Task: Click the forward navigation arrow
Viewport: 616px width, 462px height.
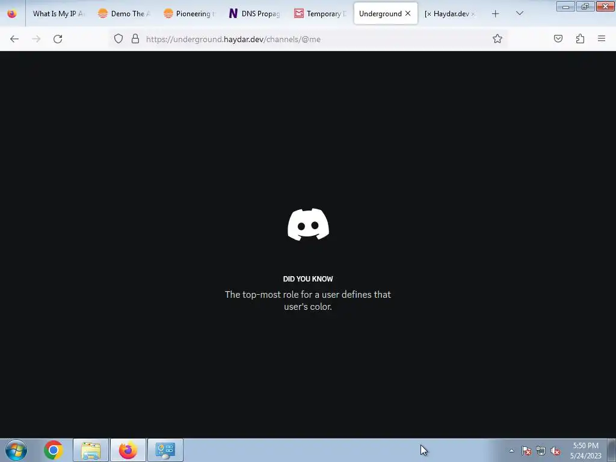Action: click(x=36, y=39)
